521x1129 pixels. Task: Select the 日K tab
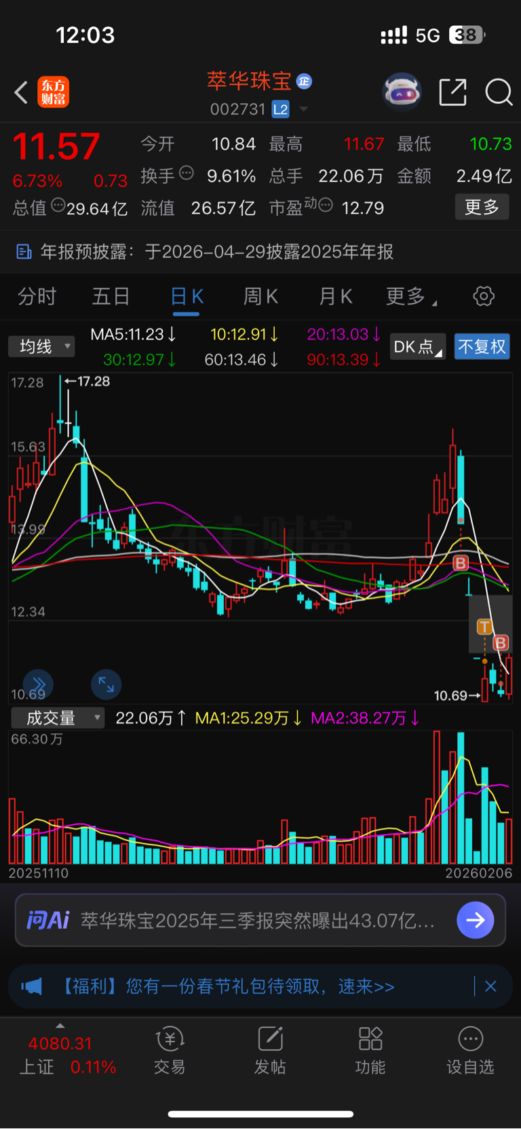tap(187, 297)
